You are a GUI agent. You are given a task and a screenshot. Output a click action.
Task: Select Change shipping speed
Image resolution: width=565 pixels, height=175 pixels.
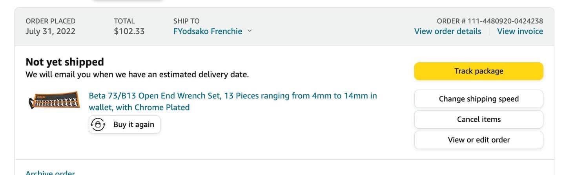[x=479, y=99]
